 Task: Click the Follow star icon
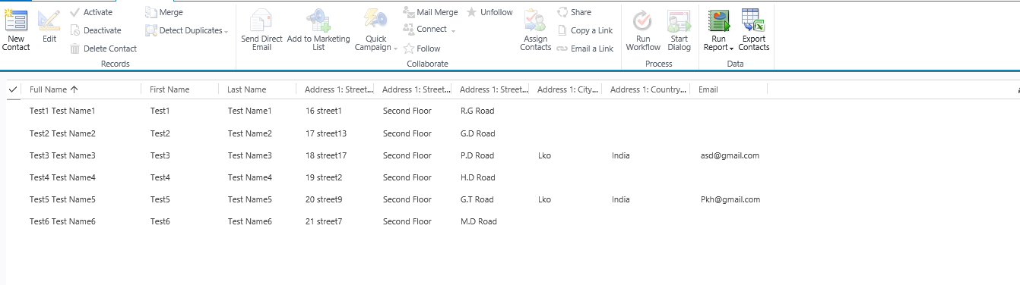click(409, 49)
